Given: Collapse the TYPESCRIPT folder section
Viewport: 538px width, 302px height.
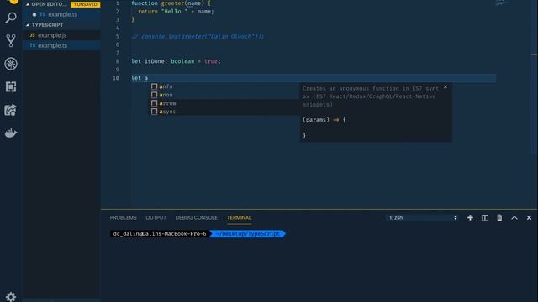Looking at the screenshot, I should click(x=28, y=25).
